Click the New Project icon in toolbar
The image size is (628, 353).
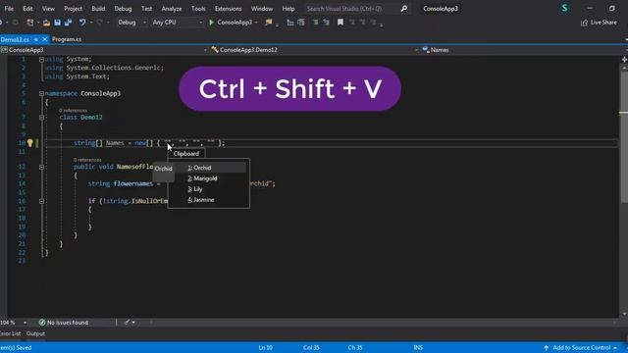point(30,23)
